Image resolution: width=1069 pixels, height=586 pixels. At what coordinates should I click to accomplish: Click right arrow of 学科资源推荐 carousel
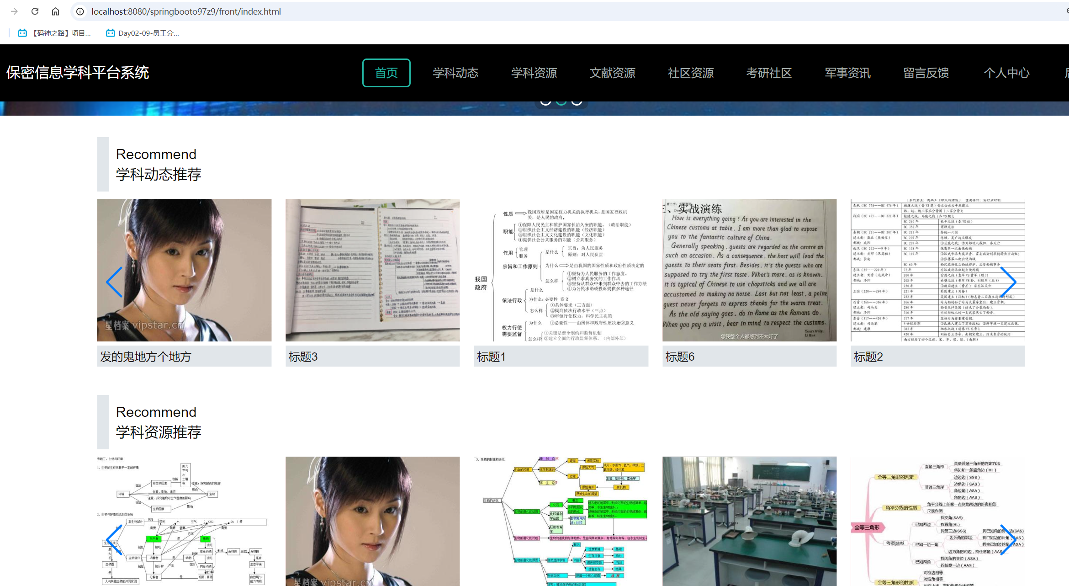[x=1009, y=539]
